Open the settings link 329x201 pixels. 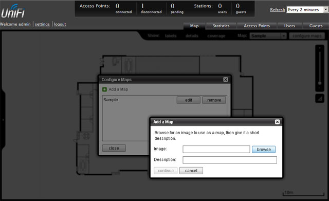pyautogui.click(x=42, y=24)
